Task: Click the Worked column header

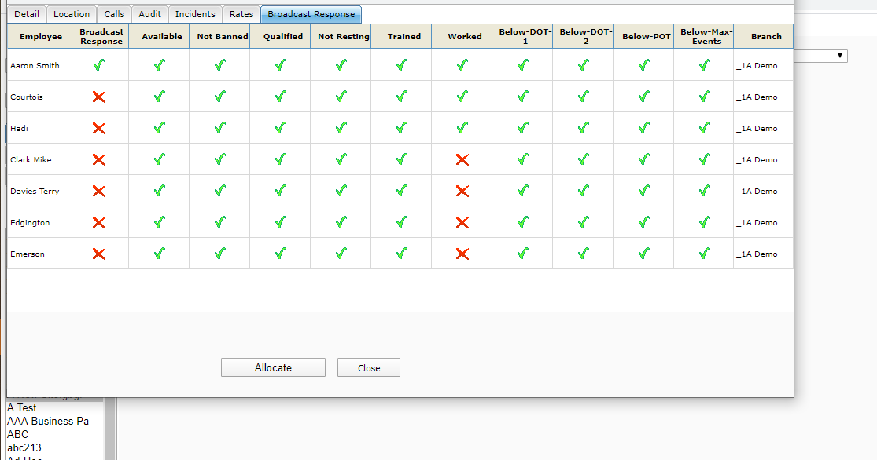Action: [464, 36]
